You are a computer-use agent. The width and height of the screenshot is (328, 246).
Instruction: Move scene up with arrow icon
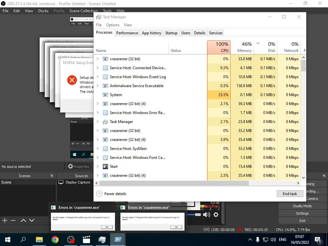coord(23,220)
